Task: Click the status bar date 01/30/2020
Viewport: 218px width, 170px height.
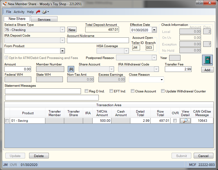Action: [x=29, y=165]
